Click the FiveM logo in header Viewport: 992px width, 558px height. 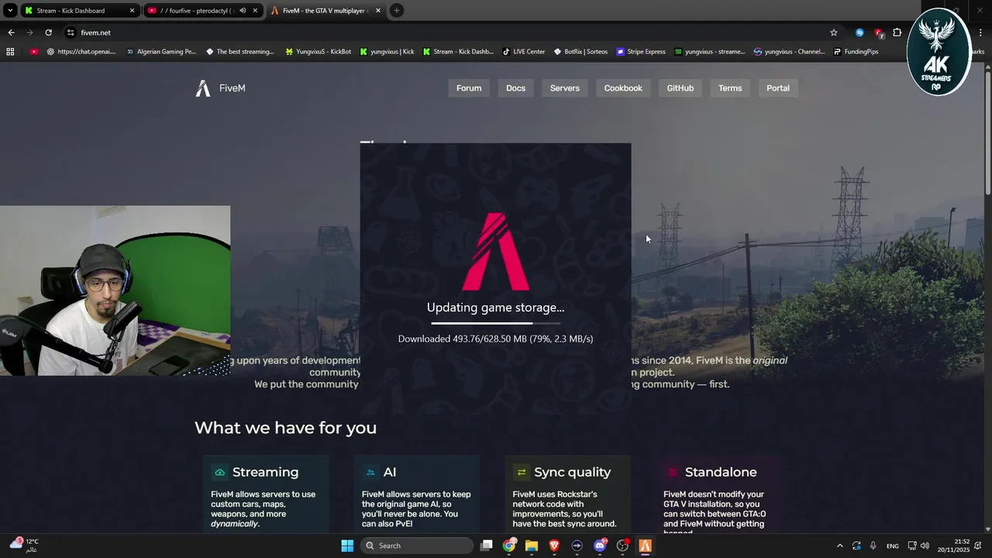pos(220,88)
